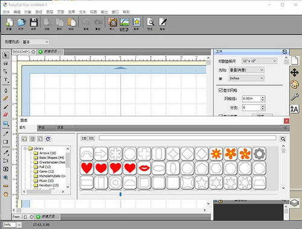The image size is (302, 229).
Task: Select the Music (10) library folder
Action: 47,181
